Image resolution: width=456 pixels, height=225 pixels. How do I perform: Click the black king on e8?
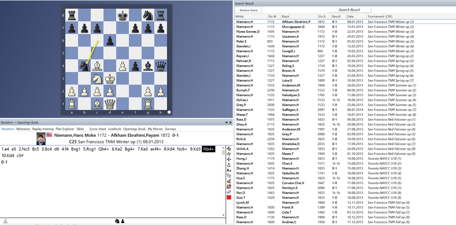click(x=123, y=16)
